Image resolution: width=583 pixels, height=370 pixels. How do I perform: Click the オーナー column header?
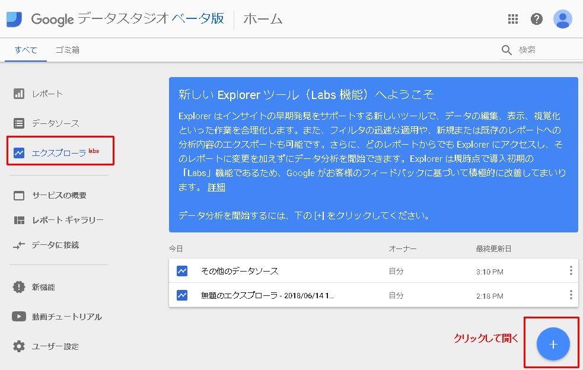point(402,249)
